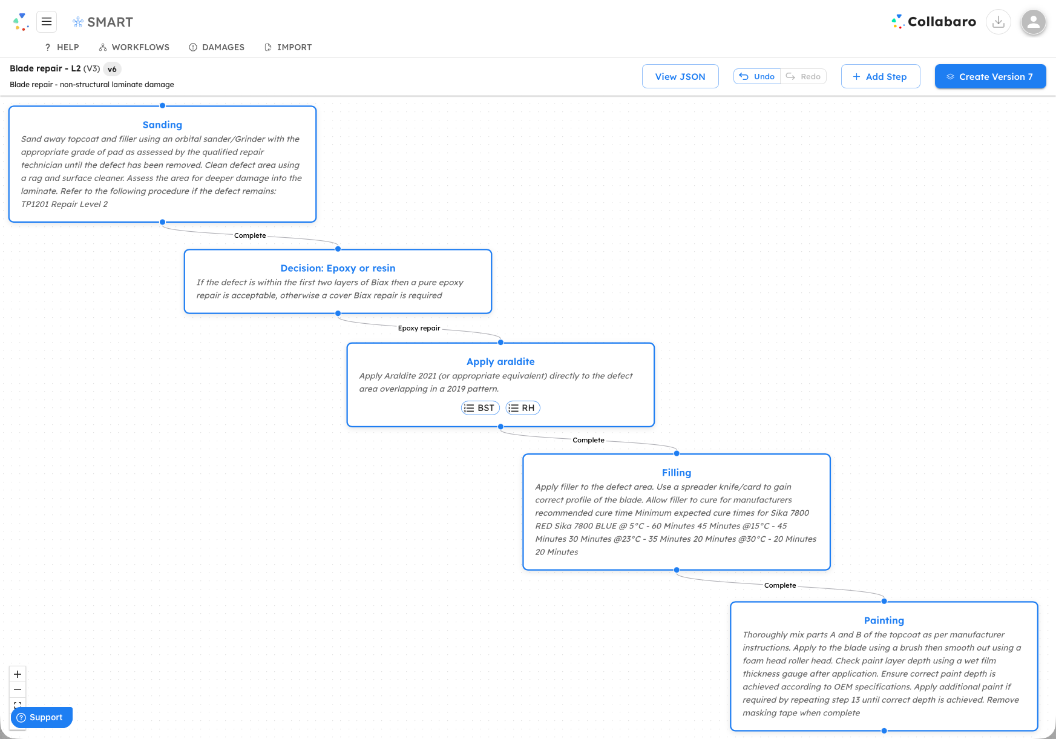This screenshot has height=739, width=1056.
Task: Zoom out using the minus icon
Action: tap(17, 689)
